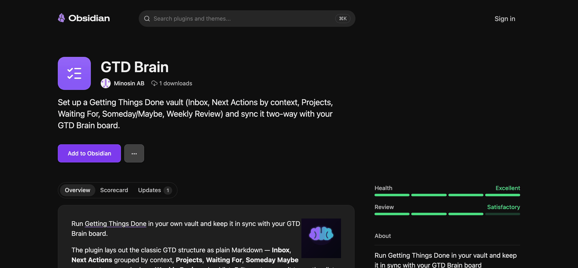
Task: Click the Review label text
Action: pyautogui.click(x=384, y=207)
